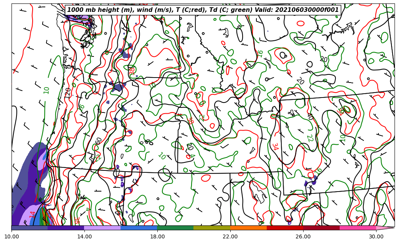This screenshot has height=243, width=398.
Task: Click the pink 28–30 colorbar segment
Action: coord(358,228)
